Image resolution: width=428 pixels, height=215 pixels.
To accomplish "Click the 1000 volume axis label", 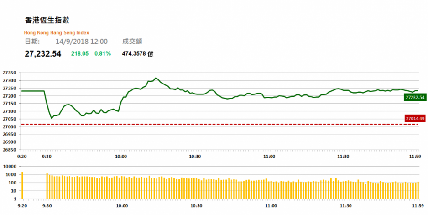I will pyautogui.click(x=10, y=174).
